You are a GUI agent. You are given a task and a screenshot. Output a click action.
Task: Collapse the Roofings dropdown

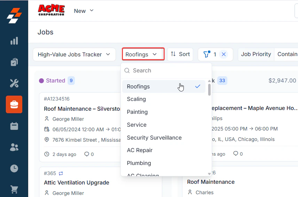point(143,54)
